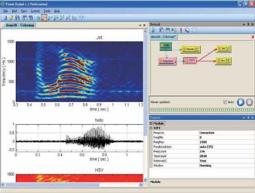
Task: Click the yellow Open folder toolbar icon
Action: (x=10, y=18)
